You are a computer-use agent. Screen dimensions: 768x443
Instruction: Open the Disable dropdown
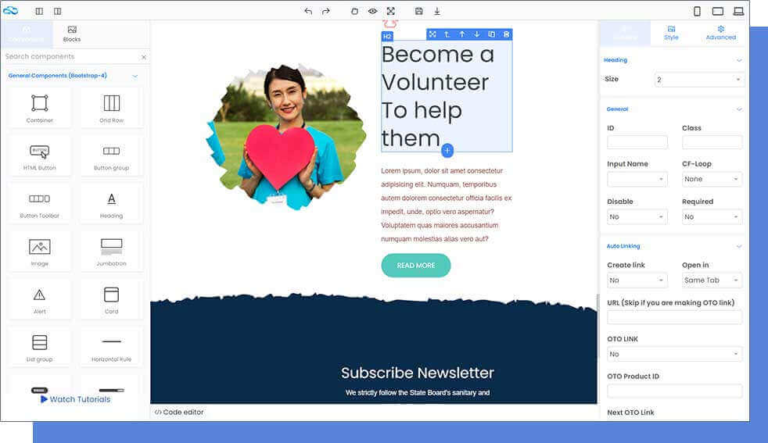(x=637, y=217)
